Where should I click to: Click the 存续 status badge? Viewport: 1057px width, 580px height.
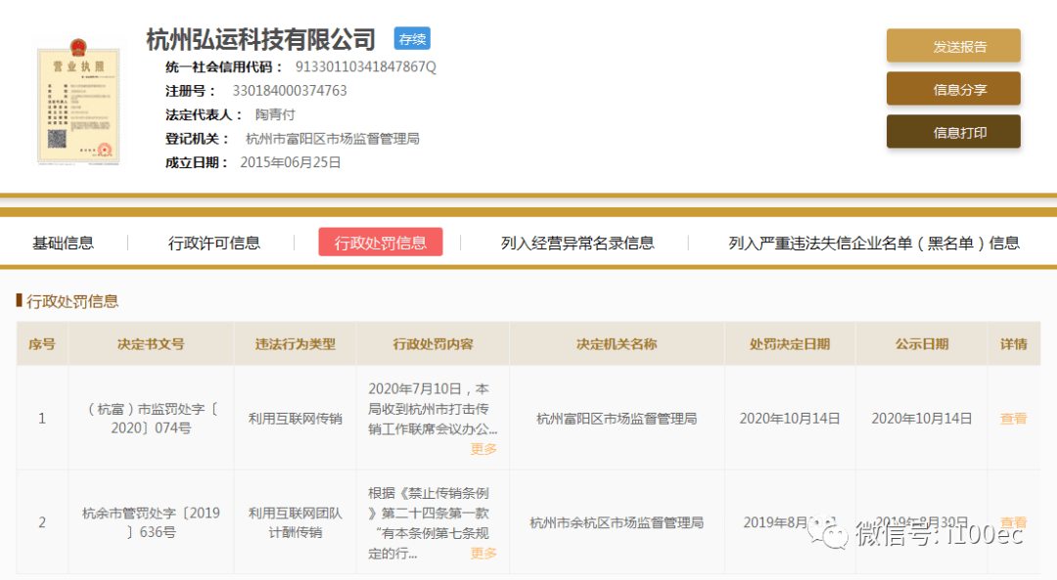tap(412, 39)
